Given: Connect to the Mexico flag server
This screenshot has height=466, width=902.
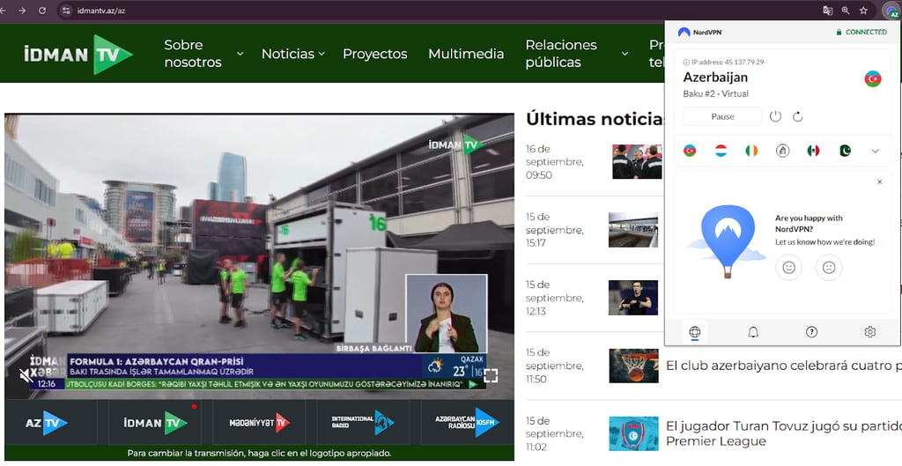Looking at the screenshot, I should tap(813, 151).
